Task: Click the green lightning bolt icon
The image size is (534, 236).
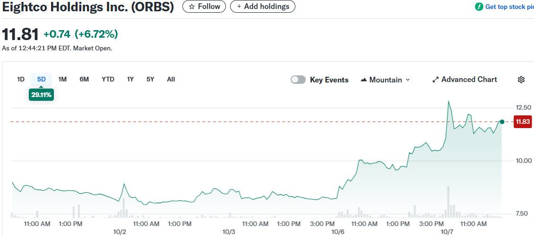Action: (x=479, y=7)
